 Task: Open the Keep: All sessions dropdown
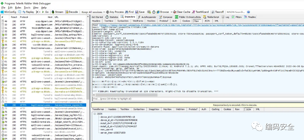tap(93, 12)
